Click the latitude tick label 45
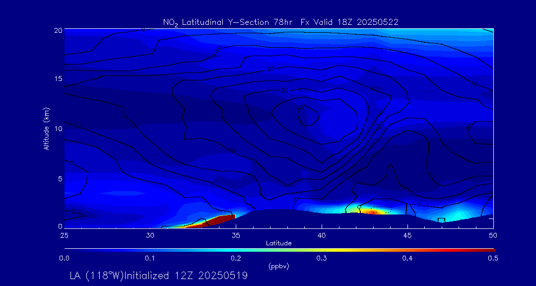Image resolution: width=536 pixels, height=286 pixels. tap(407, 235)
